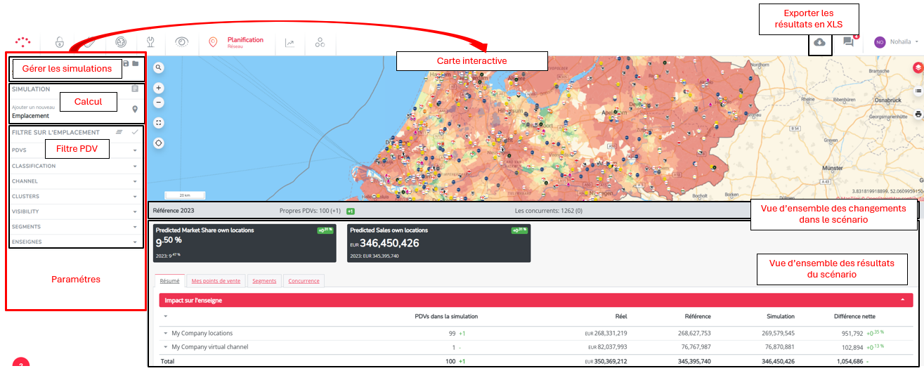
Task: Click the map search magnifier button
Action: click(159, 67)
